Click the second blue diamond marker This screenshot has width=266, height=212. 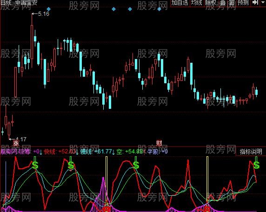pos(114,9)
